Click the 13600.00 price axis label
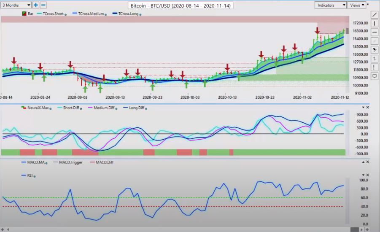 [360, 54]
